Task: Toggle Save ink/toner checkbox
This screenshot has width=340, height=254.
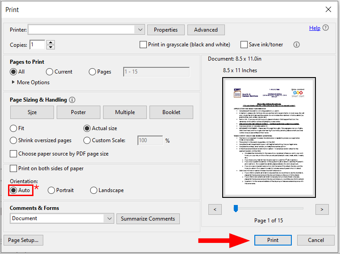Action: click(244, 45)
